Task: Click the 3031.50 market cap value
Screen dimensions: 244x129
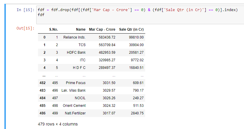Action: (109, 83)
